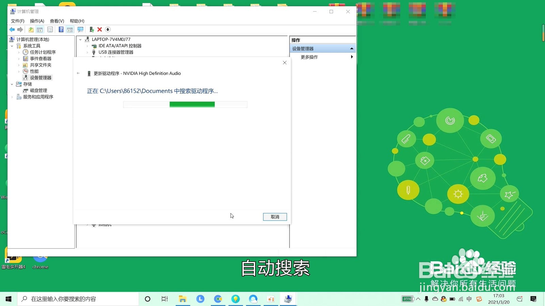
Task: Click the back arrow in driver update dialog
Action: click(78, 73)
